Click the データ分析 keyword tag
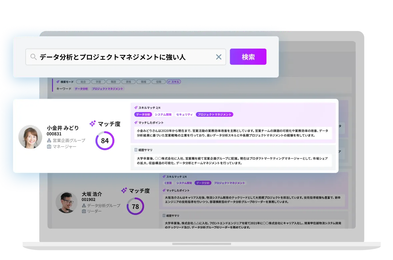The image size is (393, 260). tap(81, 89)
